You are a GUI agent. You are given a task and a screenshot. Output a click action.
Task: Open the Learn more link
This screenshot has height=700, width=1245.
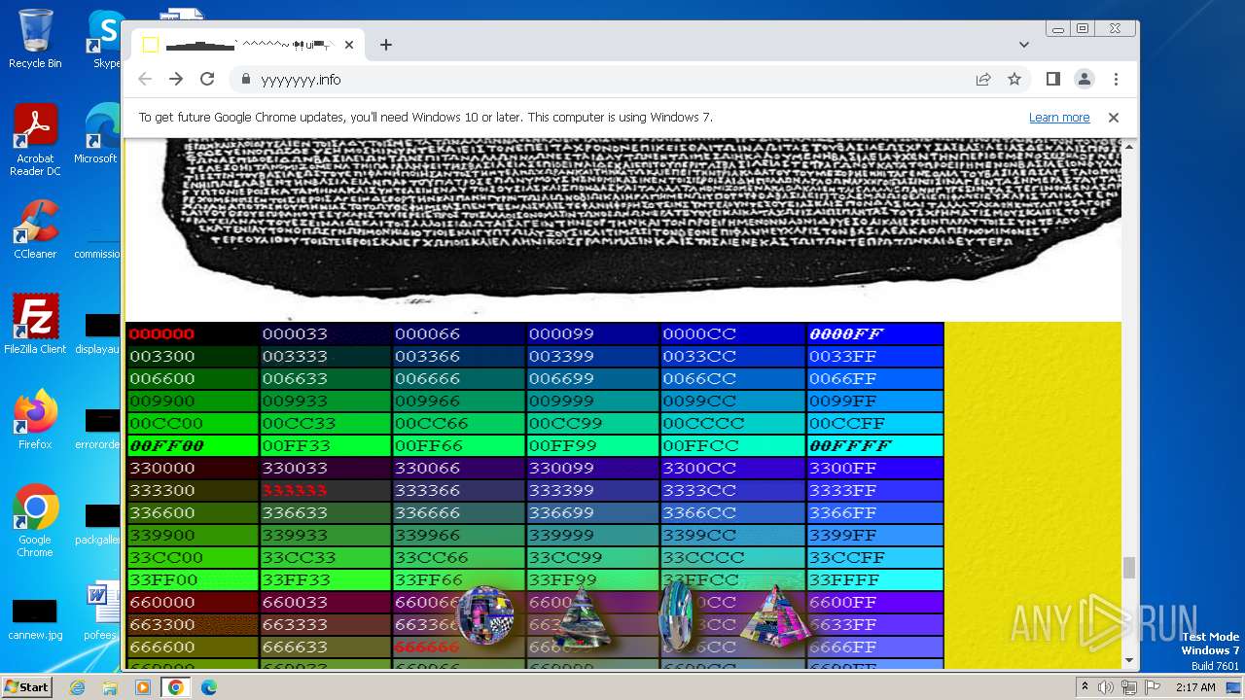click(1059, 118)
